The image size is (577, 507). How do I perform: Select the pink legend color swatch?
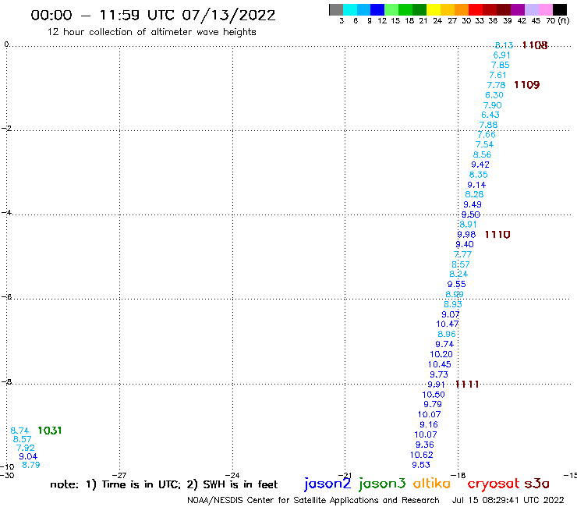pyautogui.click(x=545, y=9)
